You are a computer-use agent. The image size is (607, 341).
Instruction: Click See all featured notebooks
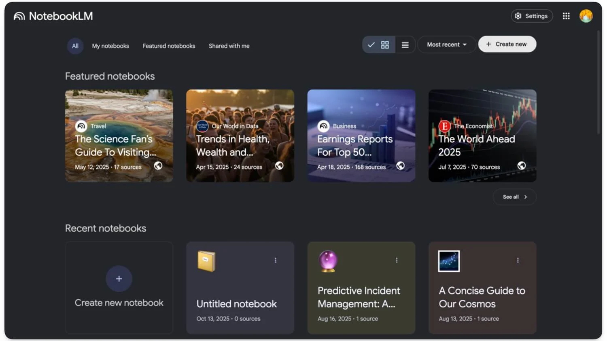point(514,197)
